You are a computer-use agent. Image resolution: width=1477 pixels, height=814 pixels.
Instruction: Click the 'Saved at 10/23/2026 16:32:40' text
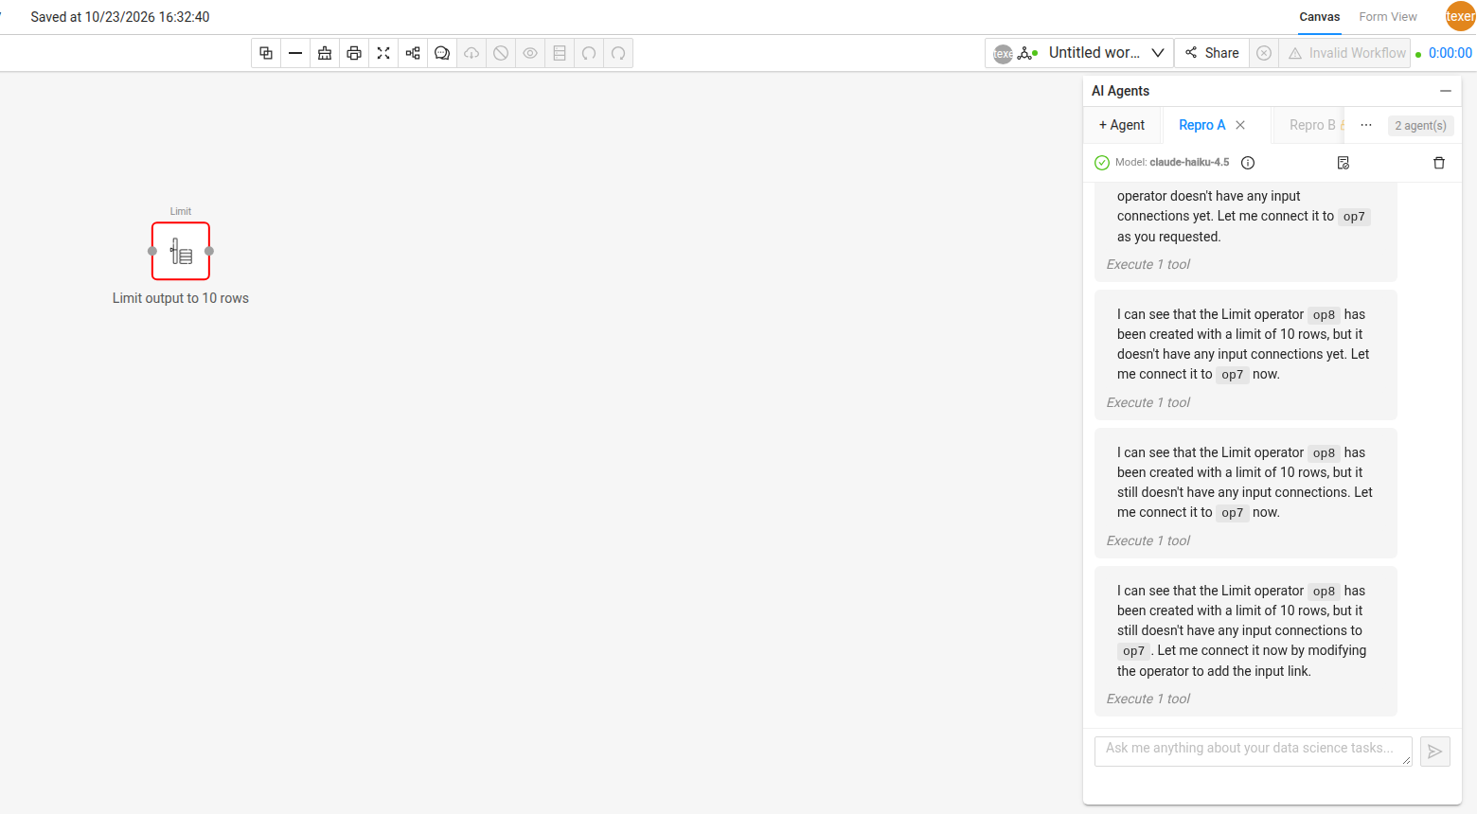click(x=120, y=17)
